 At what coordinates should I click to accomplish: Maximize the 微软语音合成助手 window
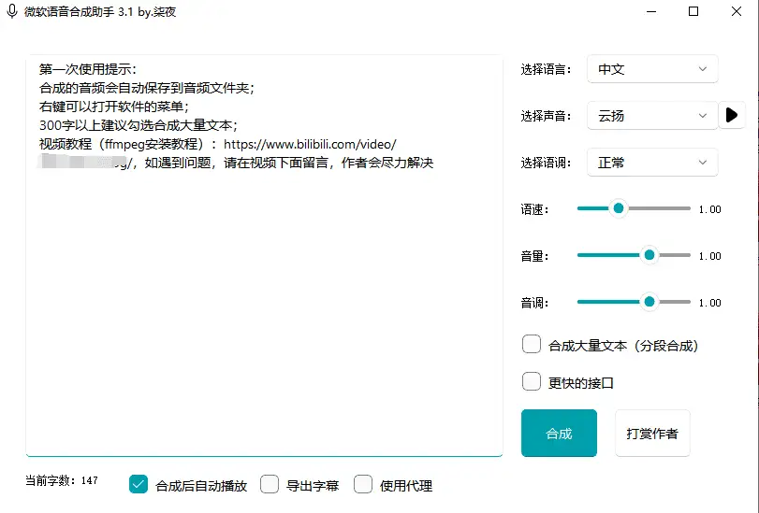coord(693,11)
